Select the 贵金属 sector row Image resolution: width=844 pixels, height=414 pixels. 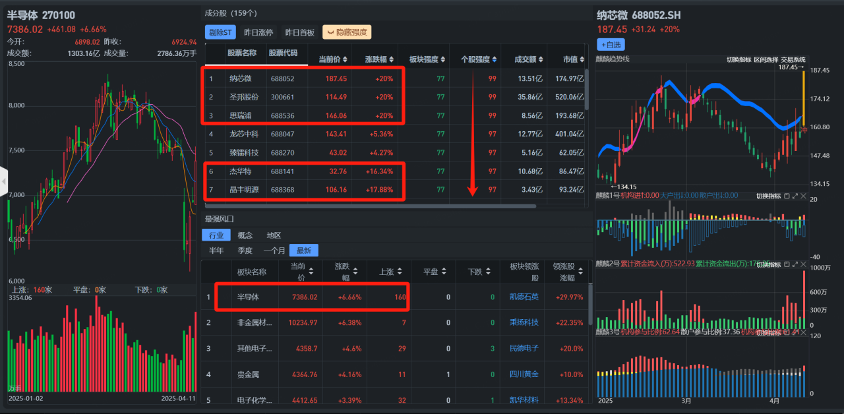click(x=394, y=374)
